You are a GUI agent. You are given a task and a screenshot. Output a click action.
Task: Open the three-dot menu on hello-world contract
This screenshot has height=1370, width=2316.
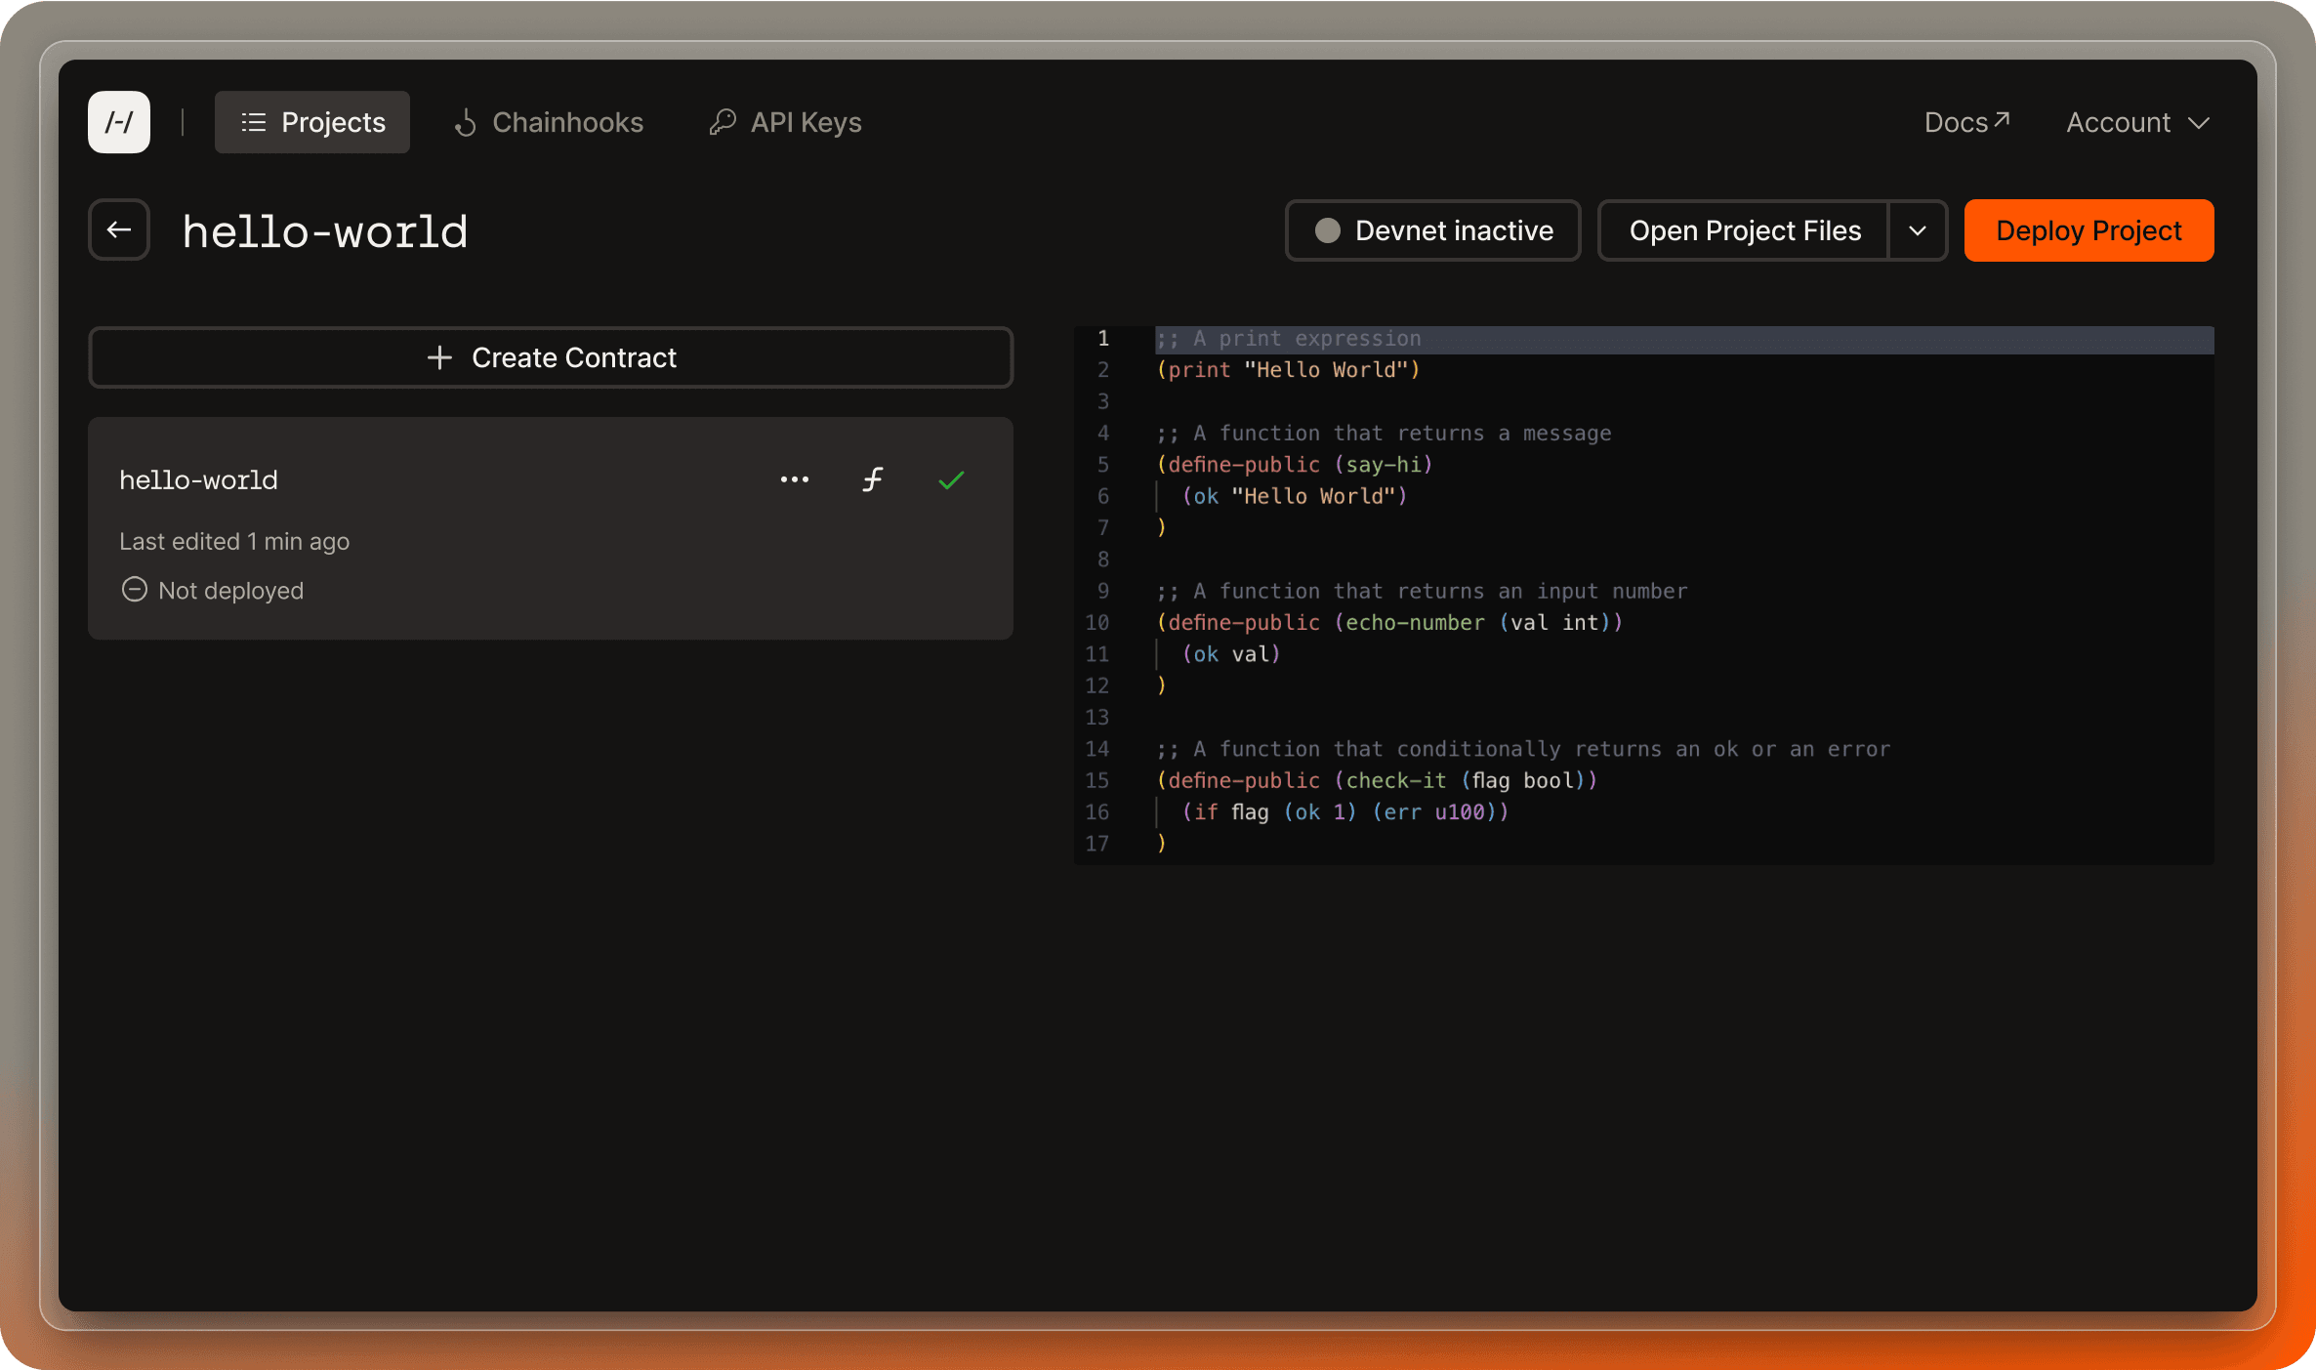[x=795, y=479]
